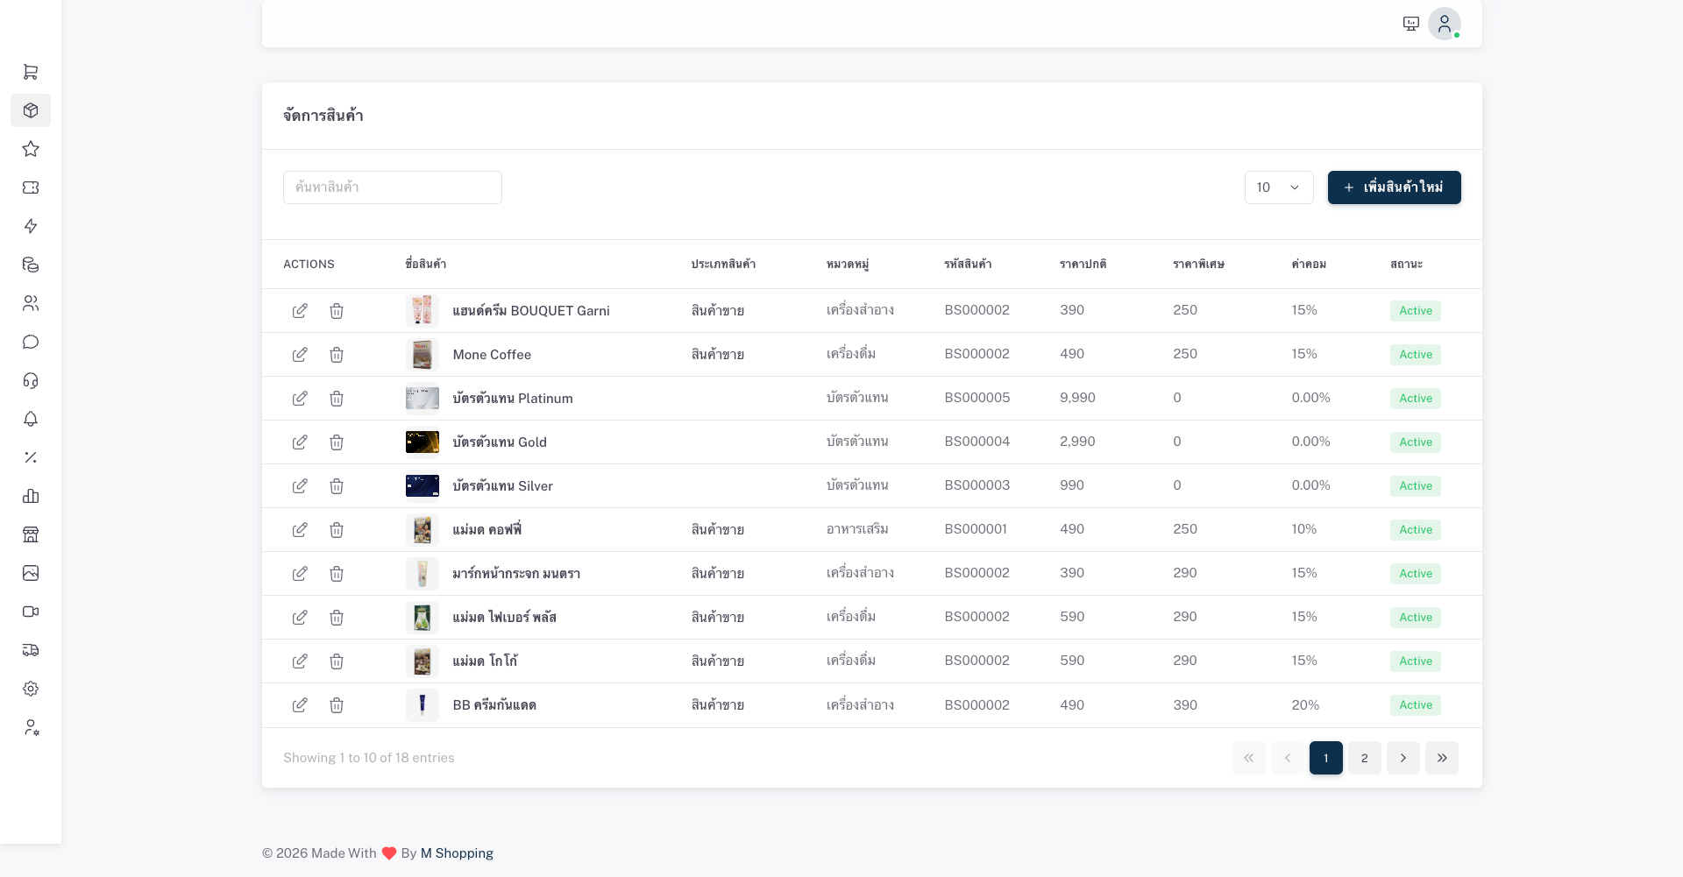Click the Active badge for บัตรตัวแทน Platinum
The height and width of the screenshot is (877, 1683).
point(1415,399)
